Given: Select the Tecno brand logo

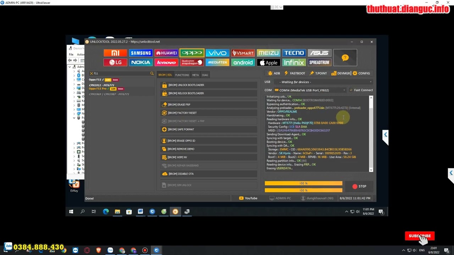Looking at the screenshot, I should (x=294, y=53).
